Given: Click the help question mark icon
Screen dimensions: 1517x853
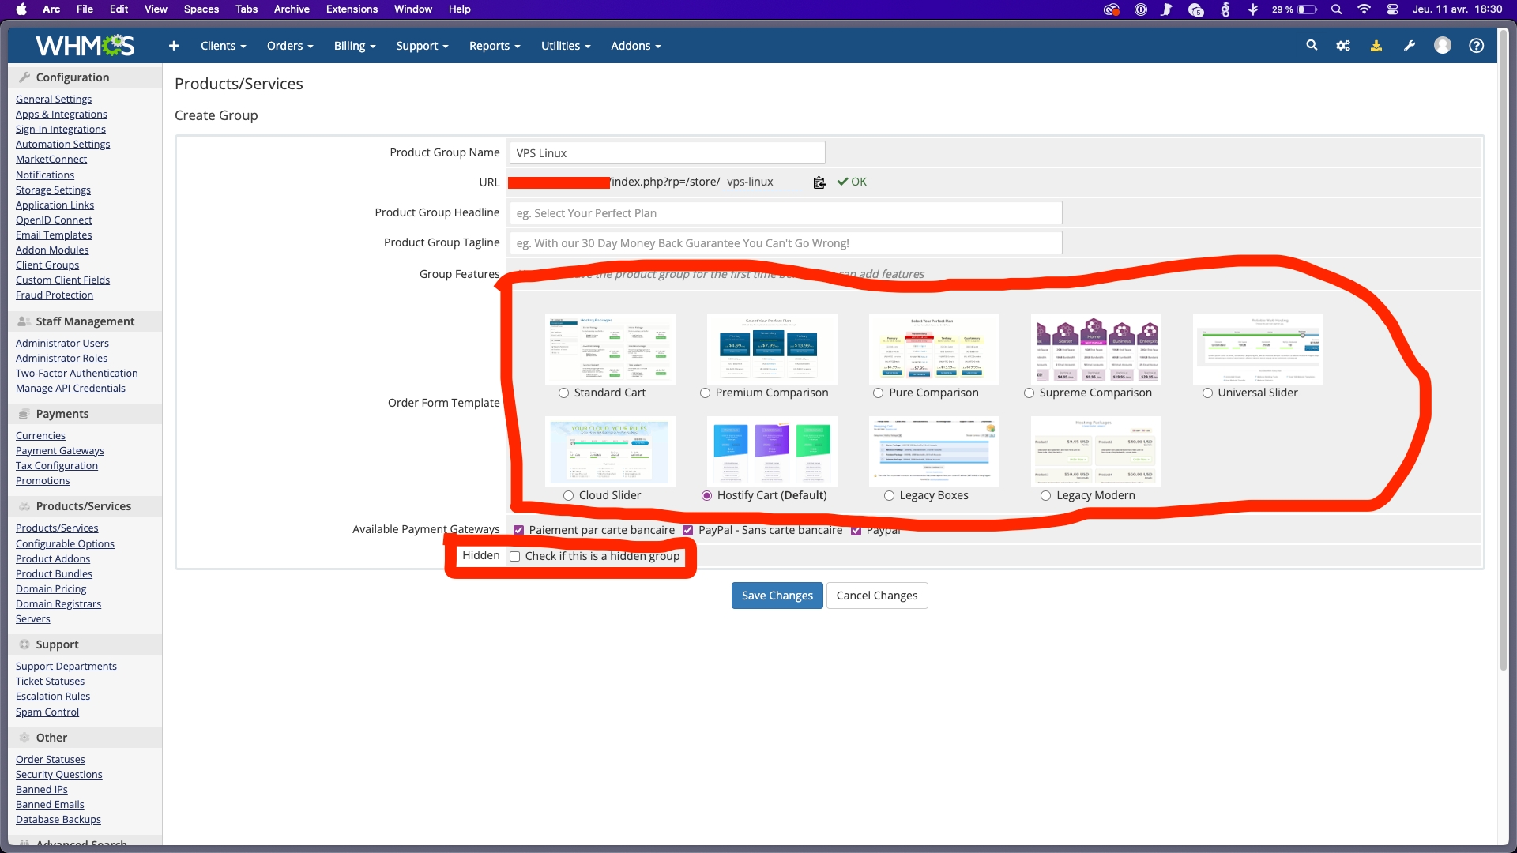Looking at the screenshot, I should pyautogui.click(x=1476, y=46).
